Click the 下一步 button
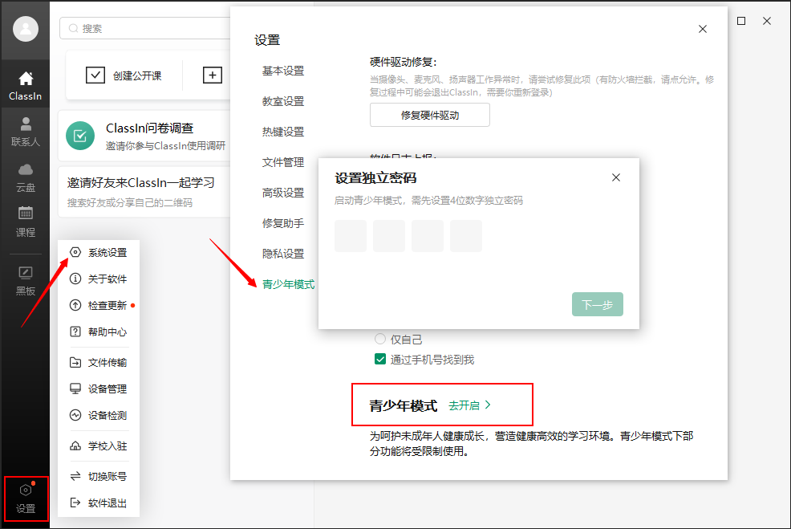Screen dimensions: 791x529 pos(598,304)
